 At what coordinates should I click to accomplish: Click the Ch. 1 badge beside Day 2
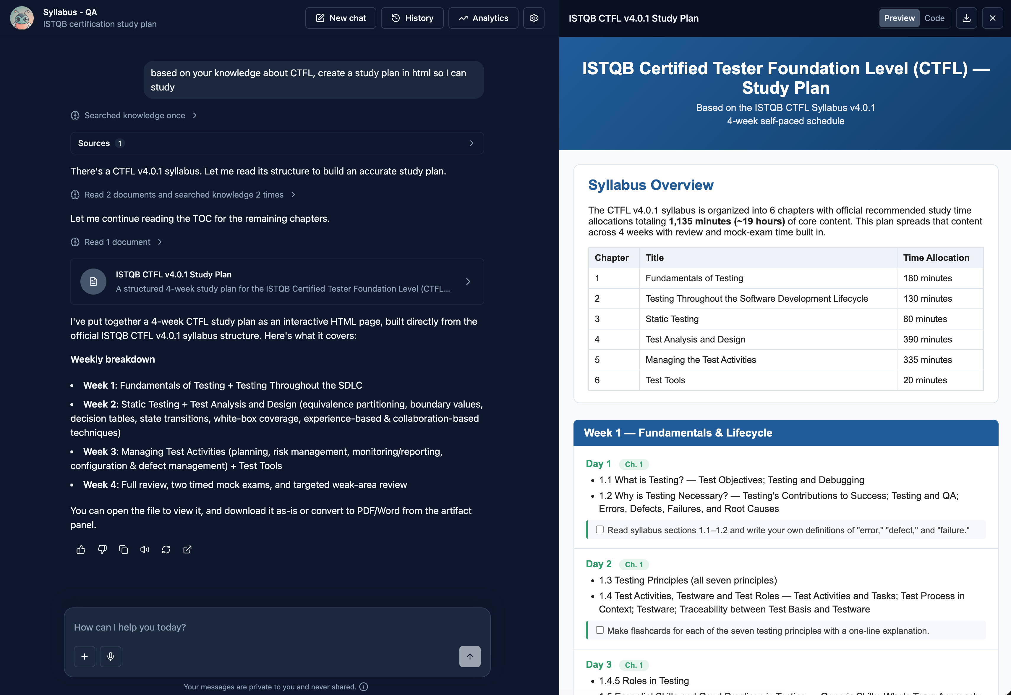[x=634, y=565]
